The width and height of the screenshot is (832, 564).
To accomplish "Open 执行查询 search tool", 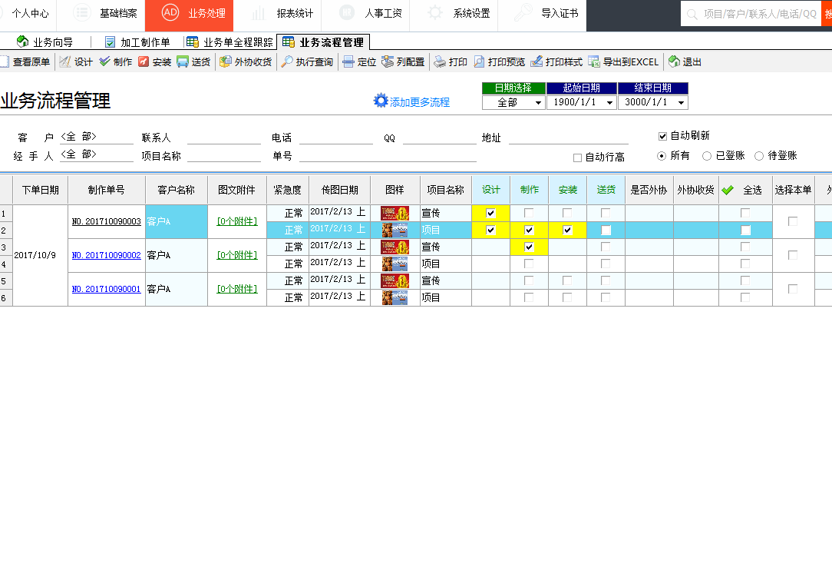I will pos(287,62).
